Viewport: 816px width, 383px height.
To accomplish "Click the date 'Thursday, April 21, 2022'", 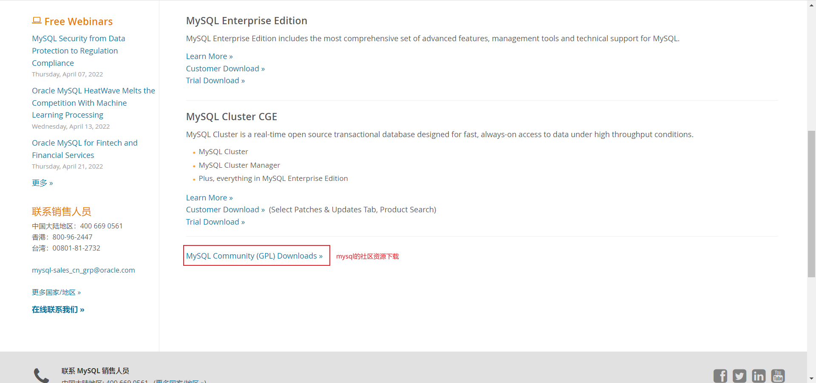I will (68, 166).
